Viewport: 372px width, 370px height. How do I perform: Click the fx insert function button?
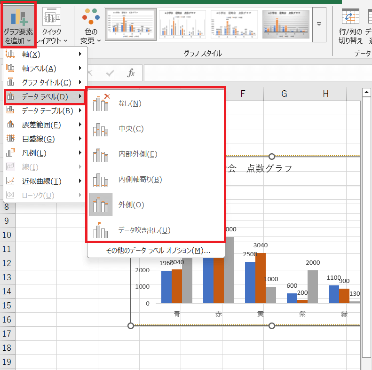[x=131, y=73]
